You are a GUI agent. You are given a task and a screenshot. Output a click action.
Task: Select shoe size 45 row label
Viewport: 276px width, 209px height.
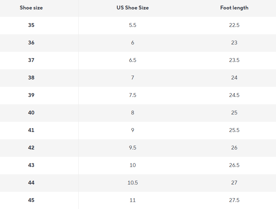[x=31, y=200]
